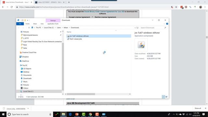Select Local Disk (C:) in breadcrumb path
The image size is (208, 117).
pos(49,28)
